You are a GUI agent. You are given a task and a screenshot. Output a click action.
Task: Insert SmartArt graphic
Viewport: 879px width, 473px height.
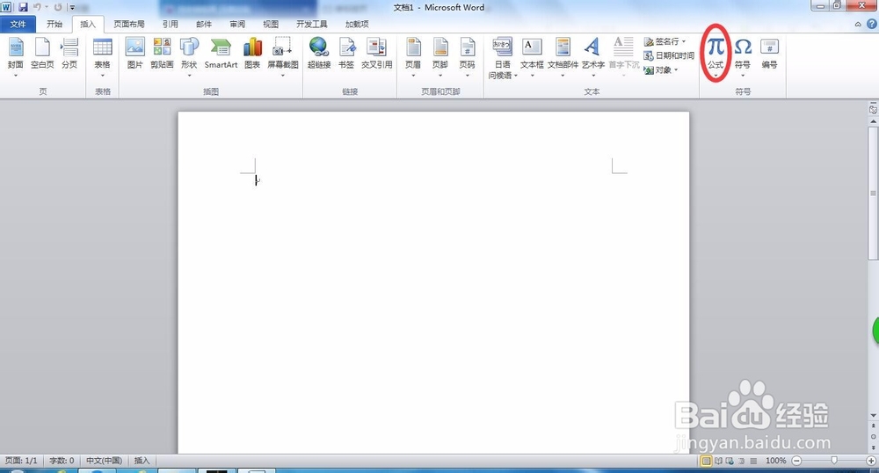(221, 55)
